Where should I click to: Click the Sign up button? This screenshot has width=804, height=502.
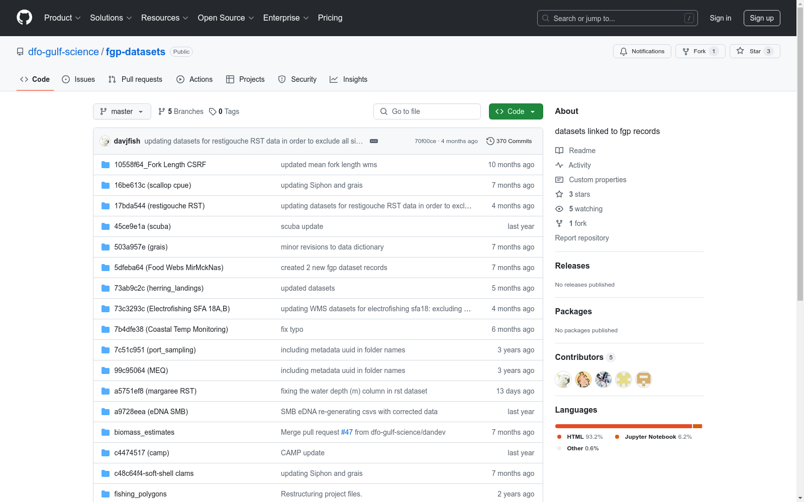point(762,18)
